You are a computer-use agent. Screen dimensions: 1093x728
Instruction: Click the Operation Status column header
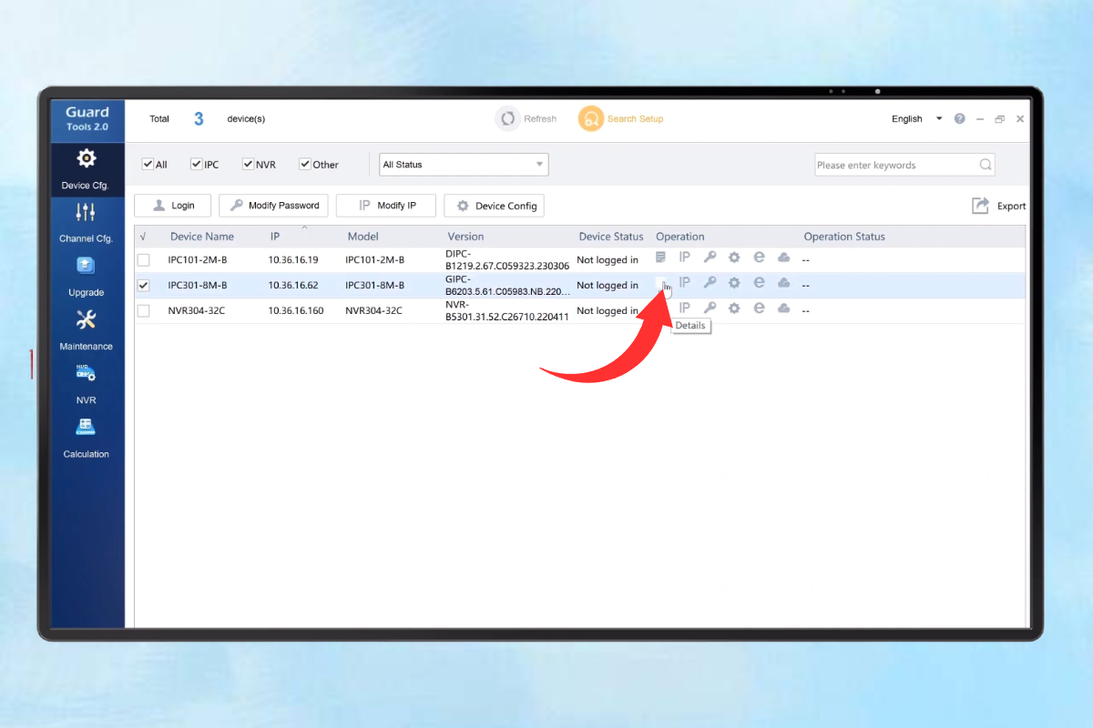tap(844, 237)
